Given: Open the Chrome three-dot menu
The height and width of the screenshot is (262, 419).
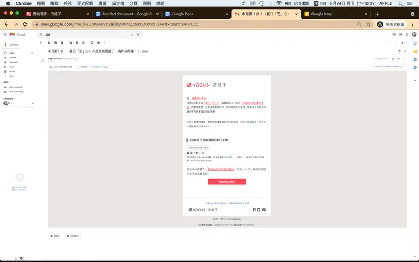Looking at the screenshot, I should (413, 24).
